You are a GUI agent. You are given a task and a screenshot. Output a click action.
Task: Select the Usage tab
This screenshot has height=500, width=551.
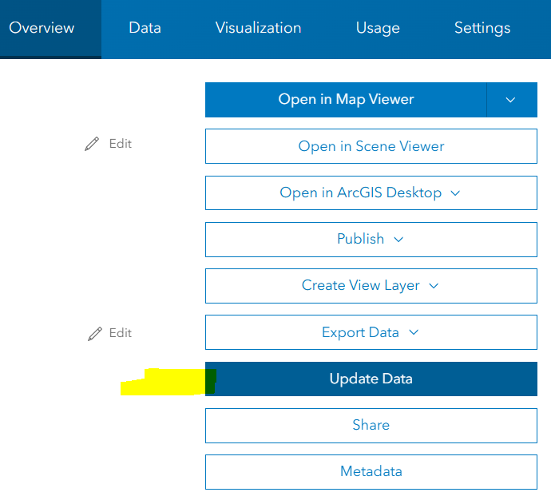tap(378, 28)
